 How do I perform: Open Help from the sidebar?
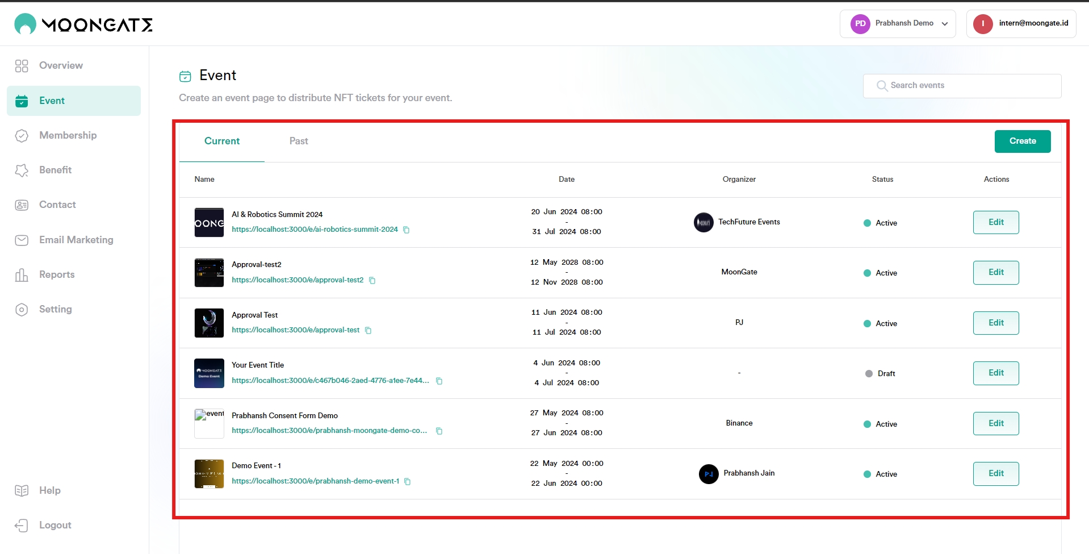point(49,490)
